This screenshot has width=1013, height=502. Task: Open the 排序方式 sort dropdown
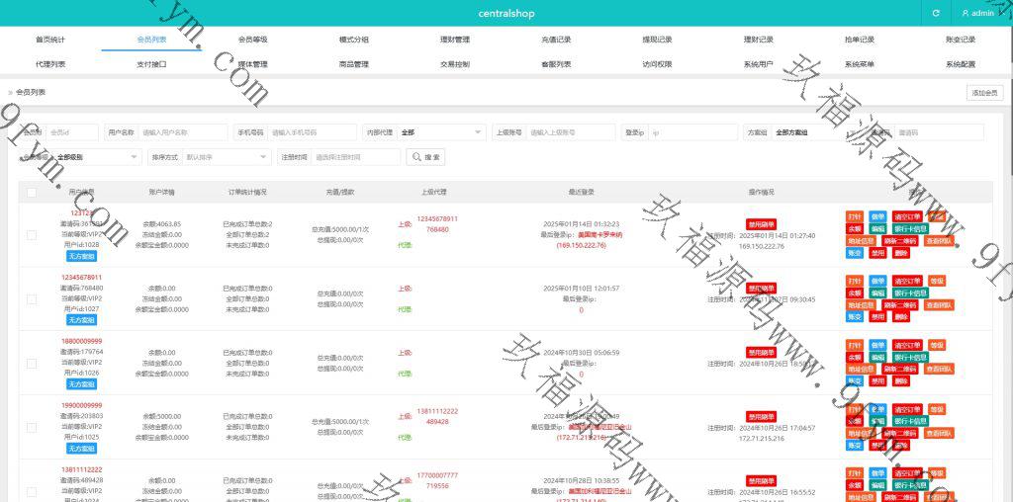pyautogui.click(x=226, y=157)
